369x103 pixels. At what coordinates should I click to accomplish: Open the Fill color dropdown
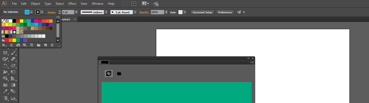31,12
